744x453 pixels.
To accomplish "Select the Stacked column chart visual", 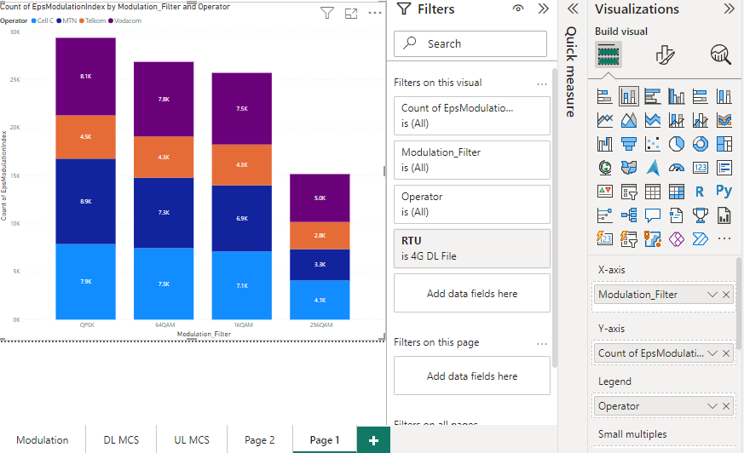I will 628,97.
